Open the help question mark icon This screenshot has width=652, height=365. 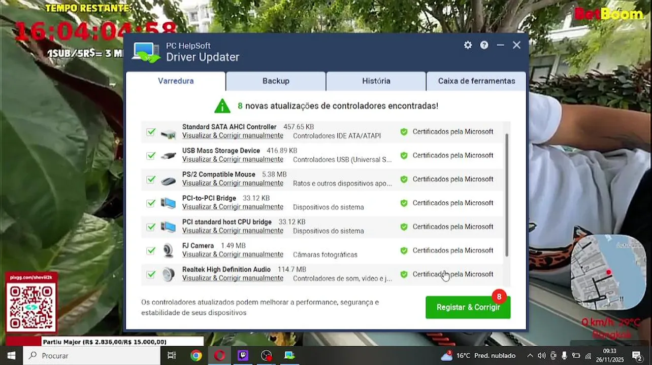tap(484, 45)
